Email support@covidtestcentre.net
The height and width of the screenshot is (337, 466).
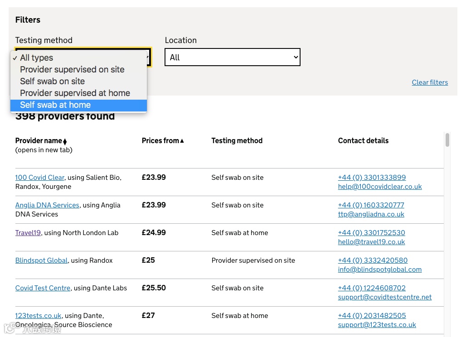pyautogui.click(x=384, y=297)
